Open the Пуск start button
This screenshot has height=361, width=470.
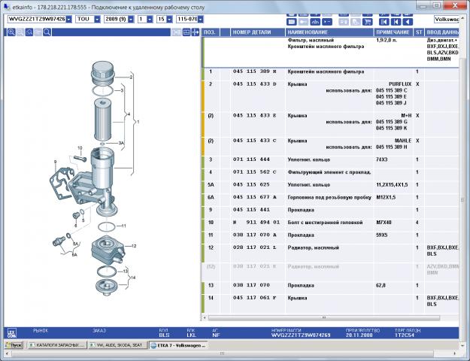14,344
